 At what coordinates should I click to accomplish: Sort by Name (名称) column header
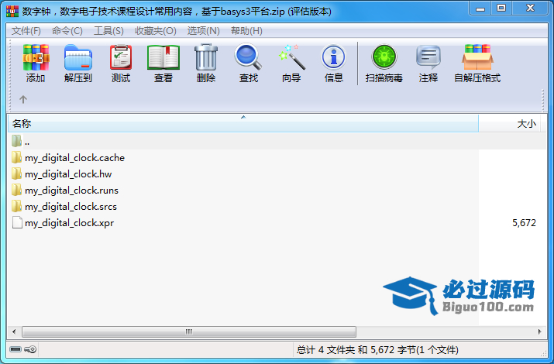click(x=243, y=124)
